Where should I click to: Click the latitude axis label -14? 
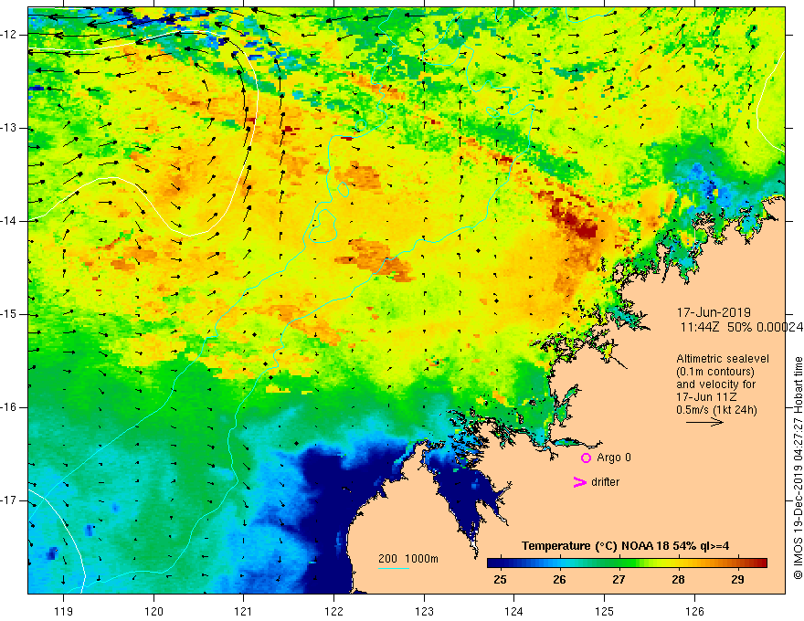pyautogui.click(x=9, y=221)
